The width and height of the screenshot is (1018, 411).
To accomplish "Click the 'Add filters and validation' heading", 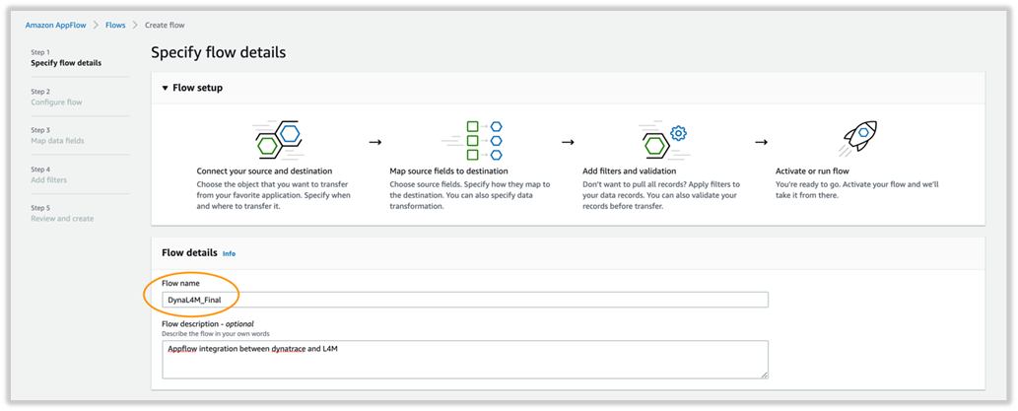I will tap(629, 171).
